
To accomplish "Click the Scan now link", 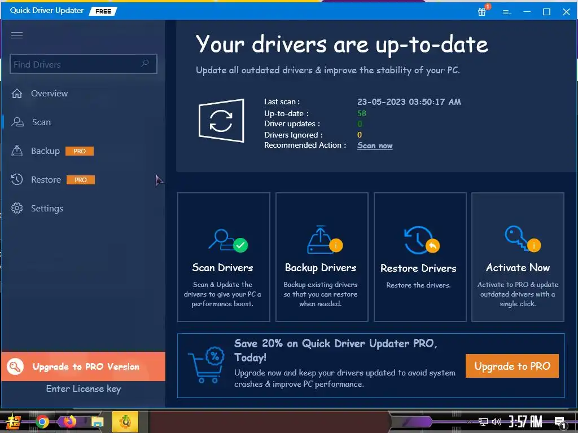I will tap(375, 145).
